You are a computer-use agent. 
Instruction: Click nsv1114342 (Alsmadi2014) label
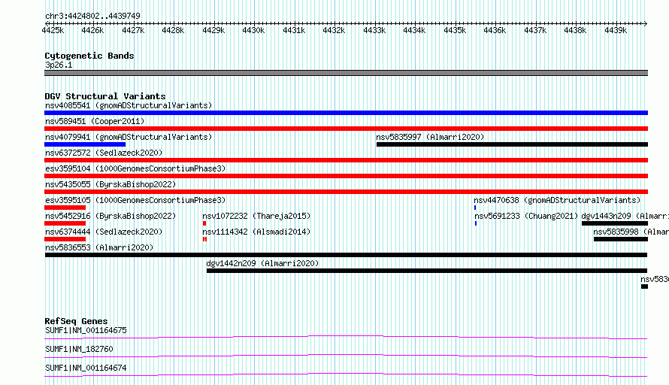[256, 232]
